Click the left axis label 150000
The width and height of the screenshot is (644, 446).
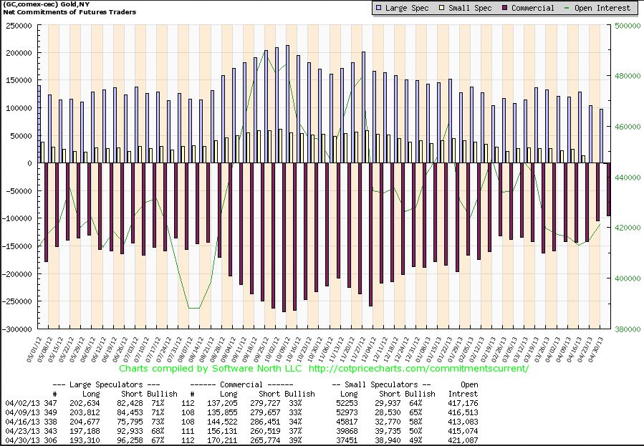click(x=19, y=80)
